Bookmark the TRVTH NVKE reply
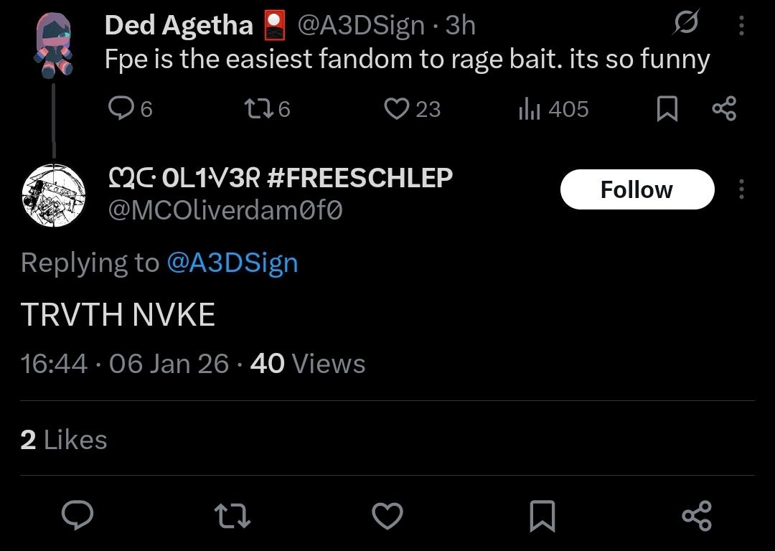The height and width of the screenshot is (551, 775). 542,516
